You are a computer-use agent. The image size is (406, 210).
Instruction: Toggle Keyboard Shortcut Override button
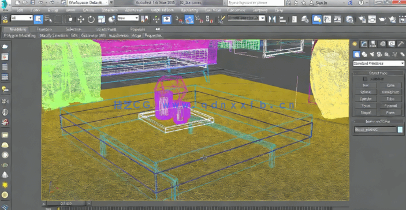(166, 20)
